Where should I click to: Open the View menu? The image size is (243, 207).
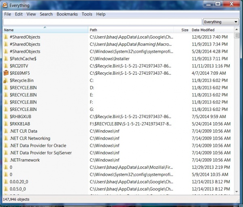point(31,14)
